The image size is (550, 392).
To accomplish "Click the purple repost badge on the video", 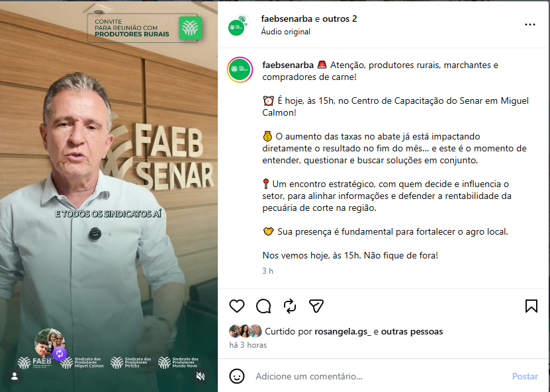I will click(x=60, y=354).
